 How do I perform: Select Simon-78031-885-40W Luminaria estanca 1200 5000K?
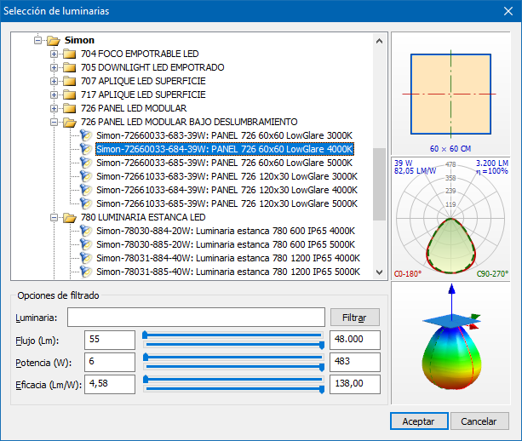click(x=228, y=272)
